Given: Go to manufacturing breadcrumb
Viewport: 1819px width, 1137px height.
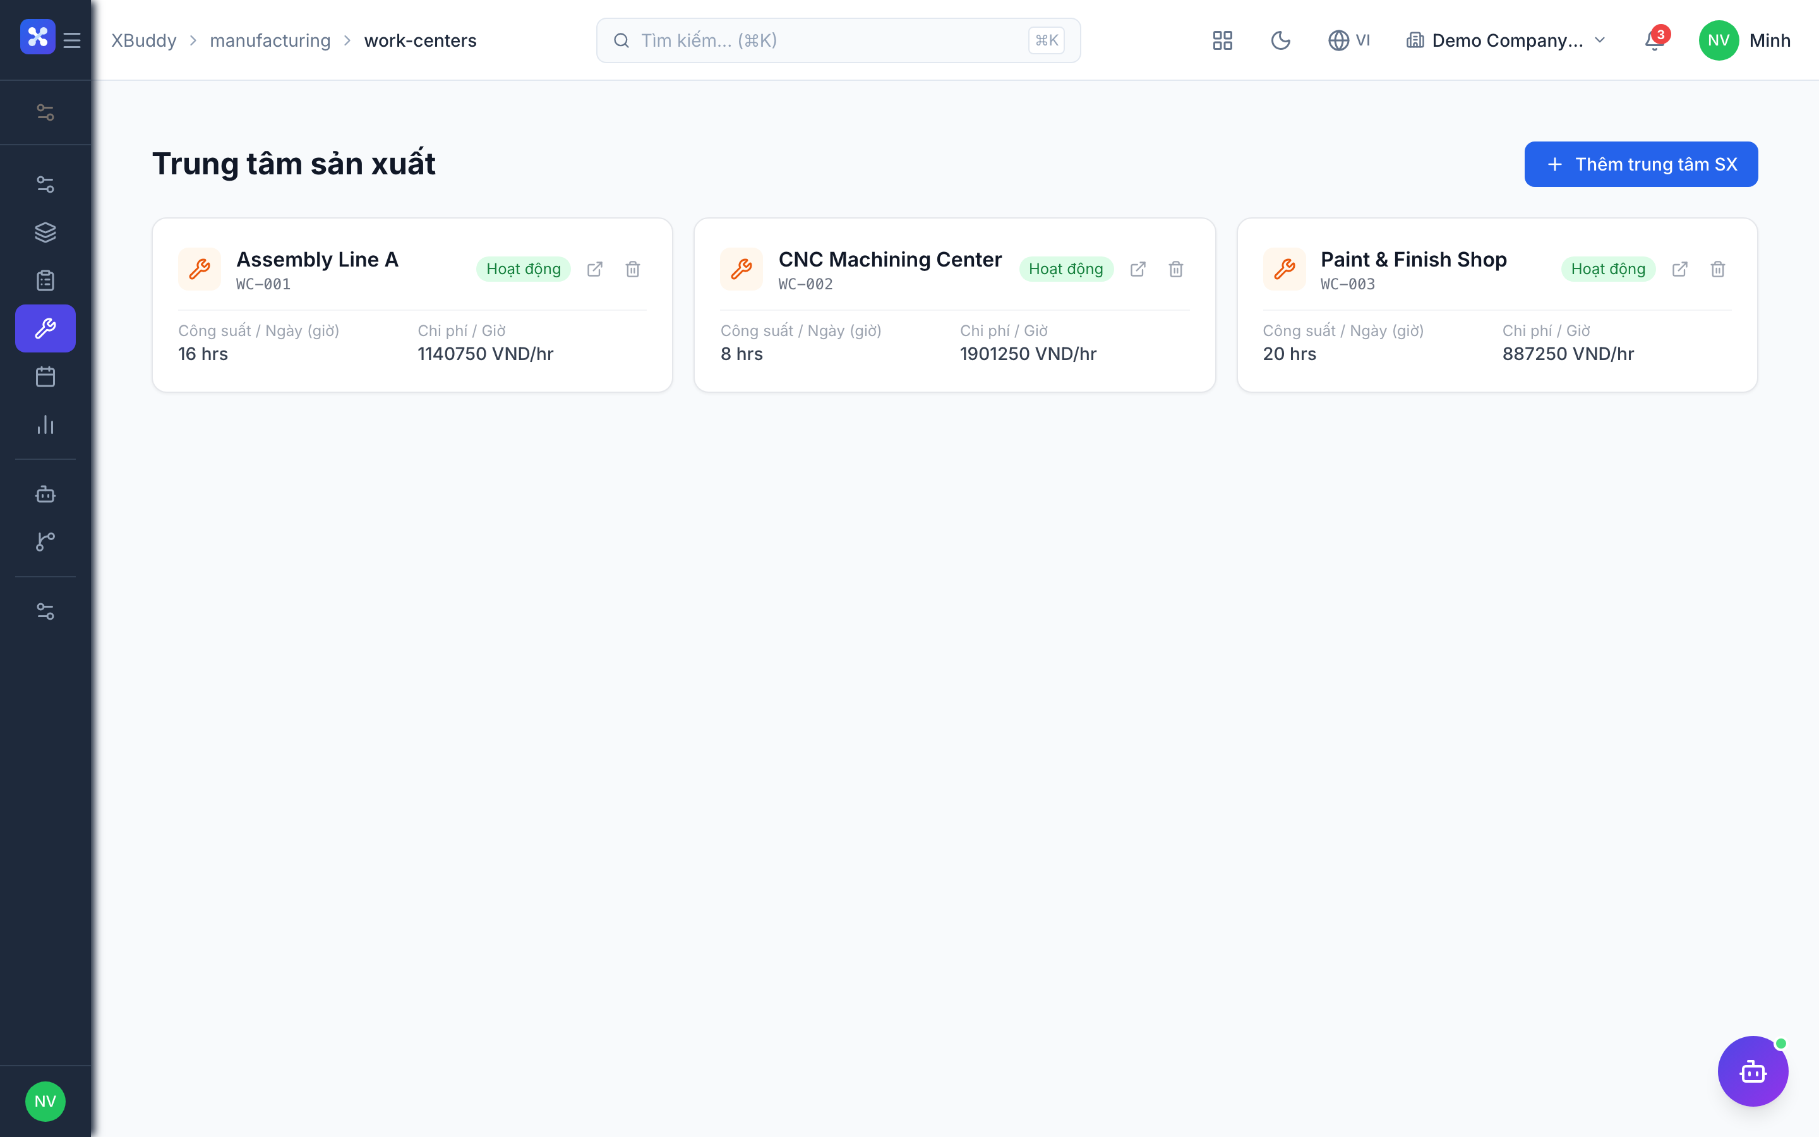Looking at the screenshot, I should point(270,40).
